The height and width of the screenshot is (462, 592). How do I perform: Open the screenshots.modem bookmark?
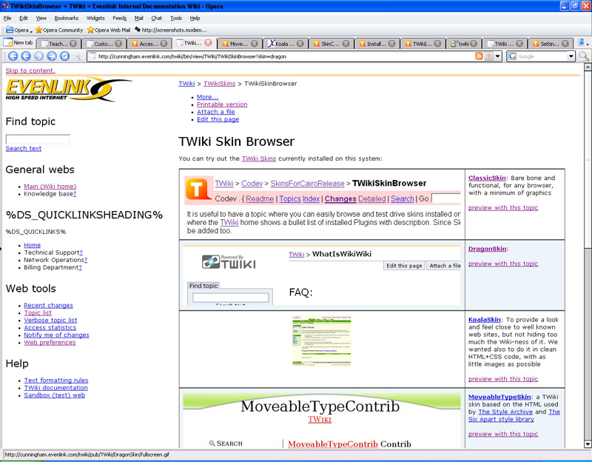click(x=171, y=30)
